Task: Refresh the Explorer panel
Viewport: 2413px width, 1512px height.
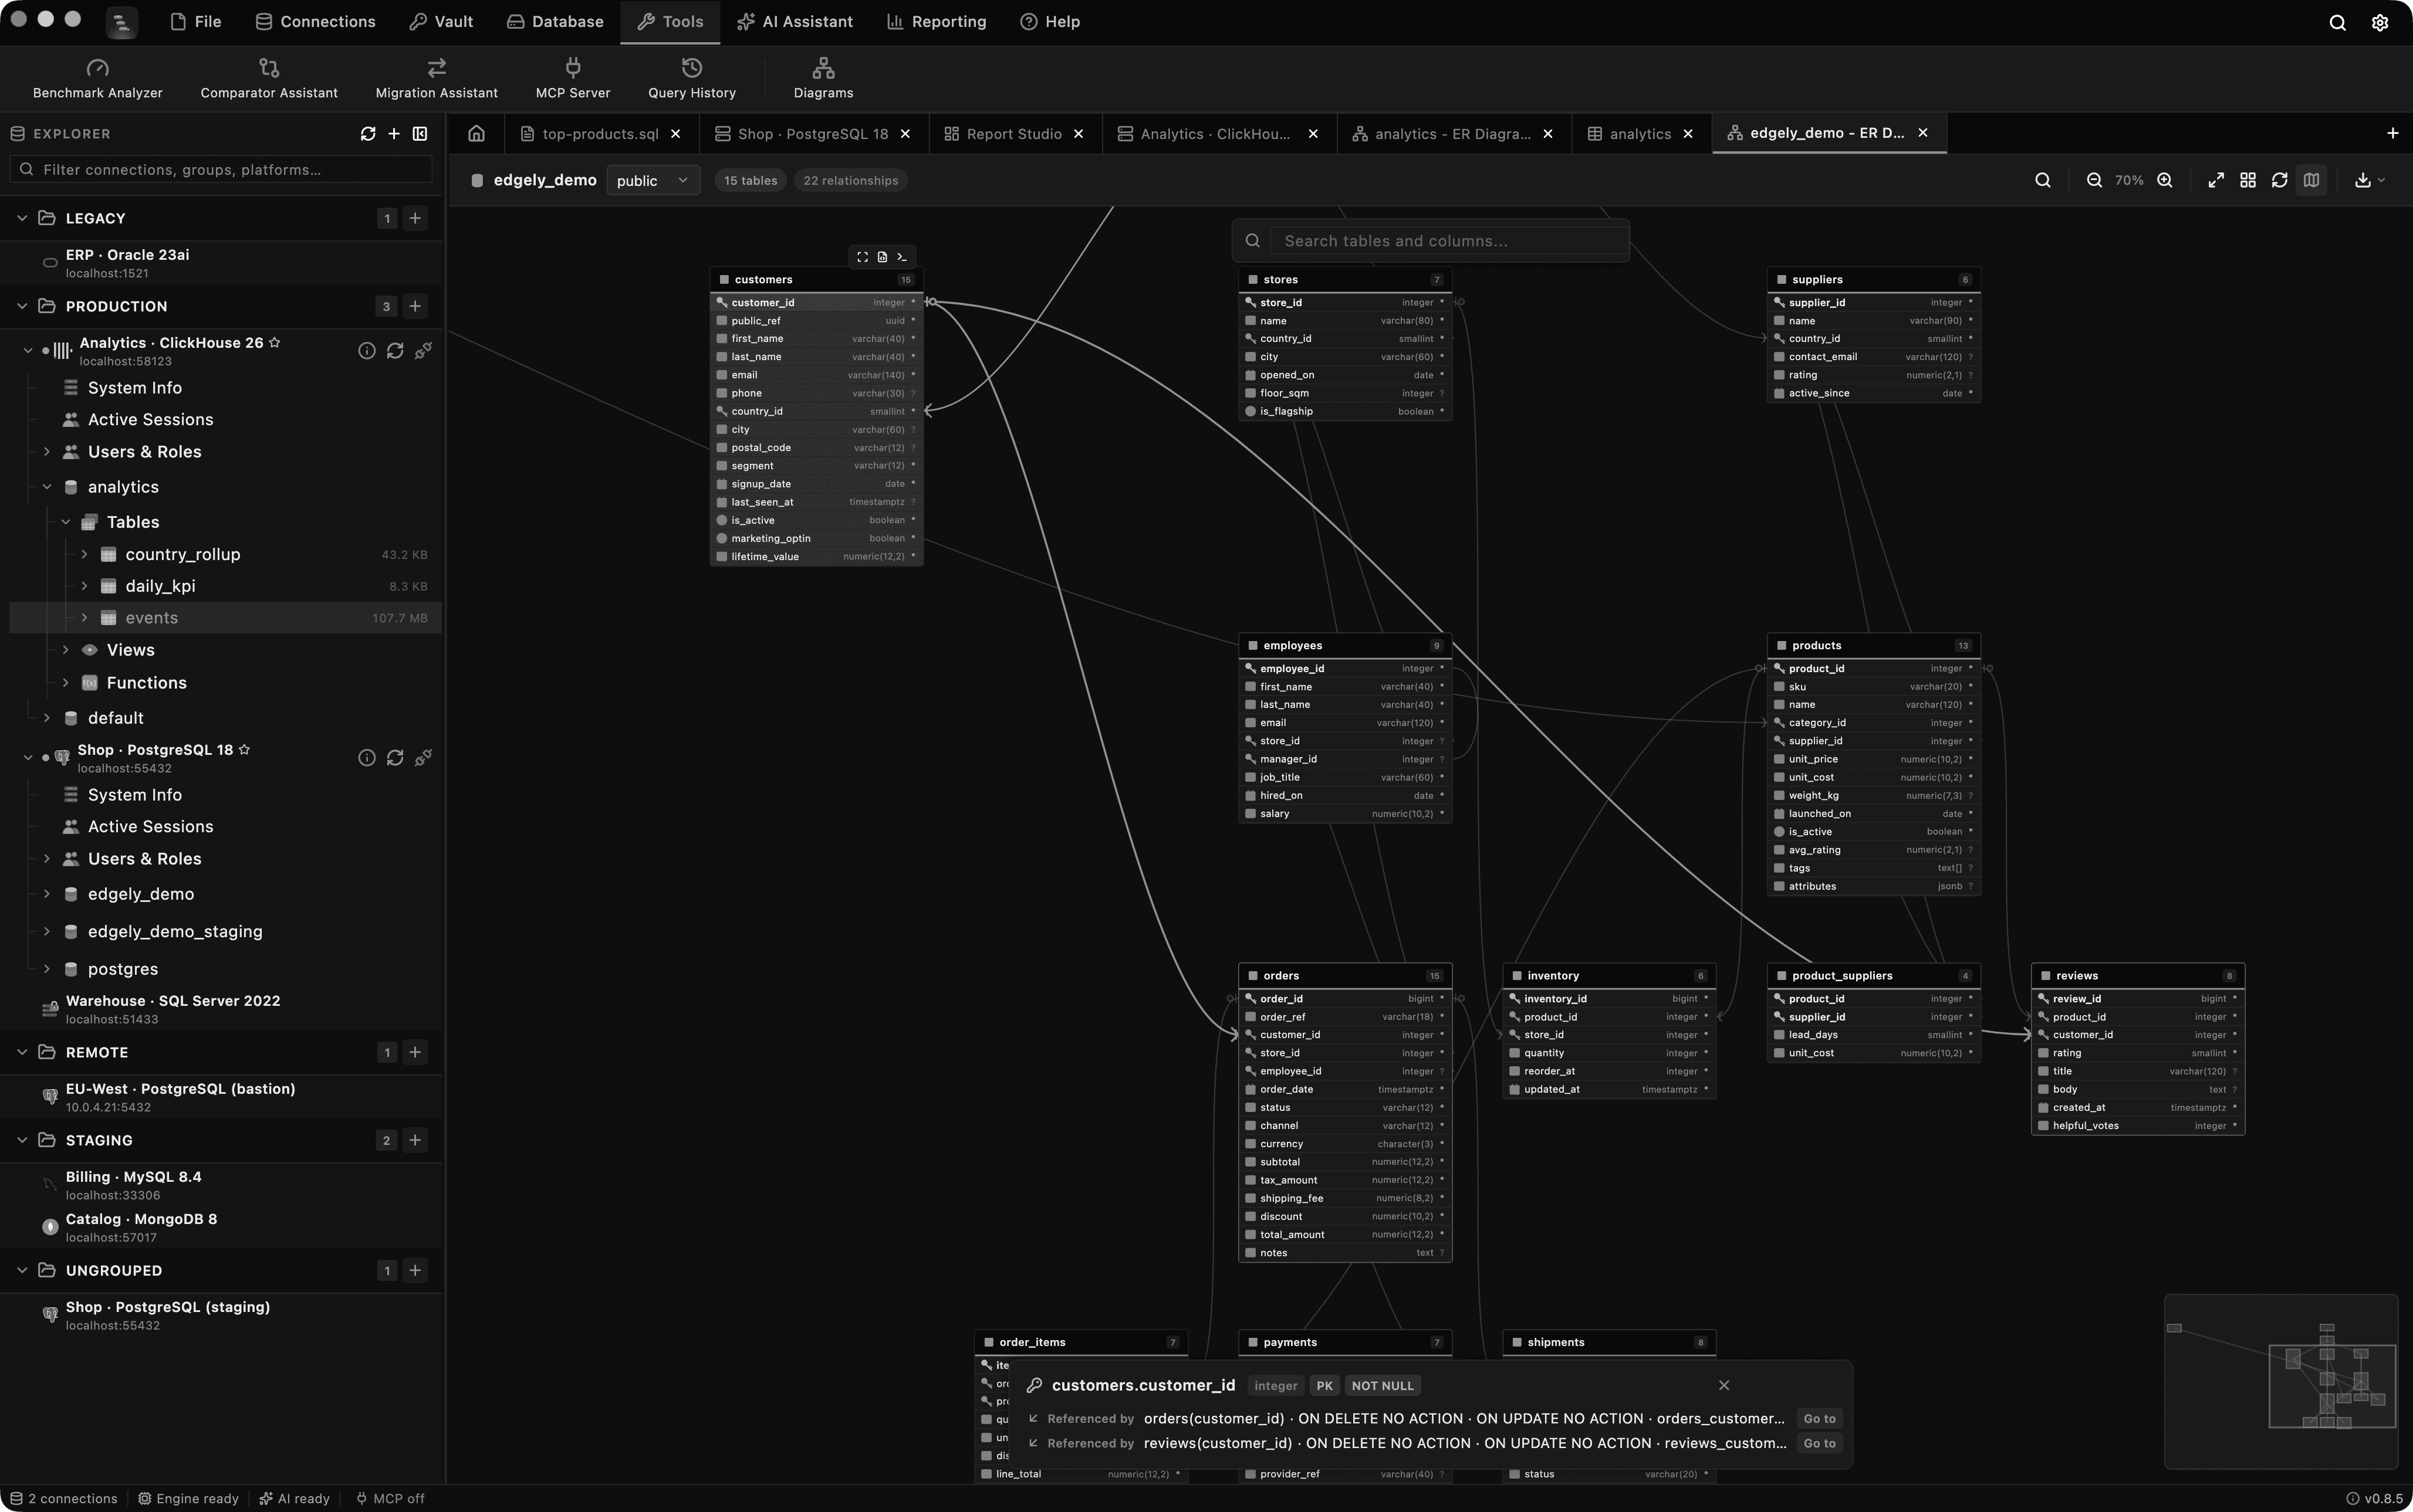Action: 368,134
